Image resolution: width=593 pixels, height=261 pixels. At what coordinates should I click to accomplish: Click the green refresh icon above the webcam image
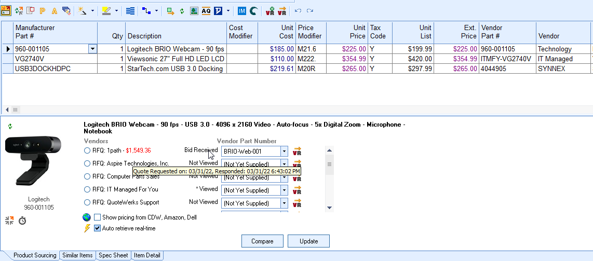[x=10, y=126]
